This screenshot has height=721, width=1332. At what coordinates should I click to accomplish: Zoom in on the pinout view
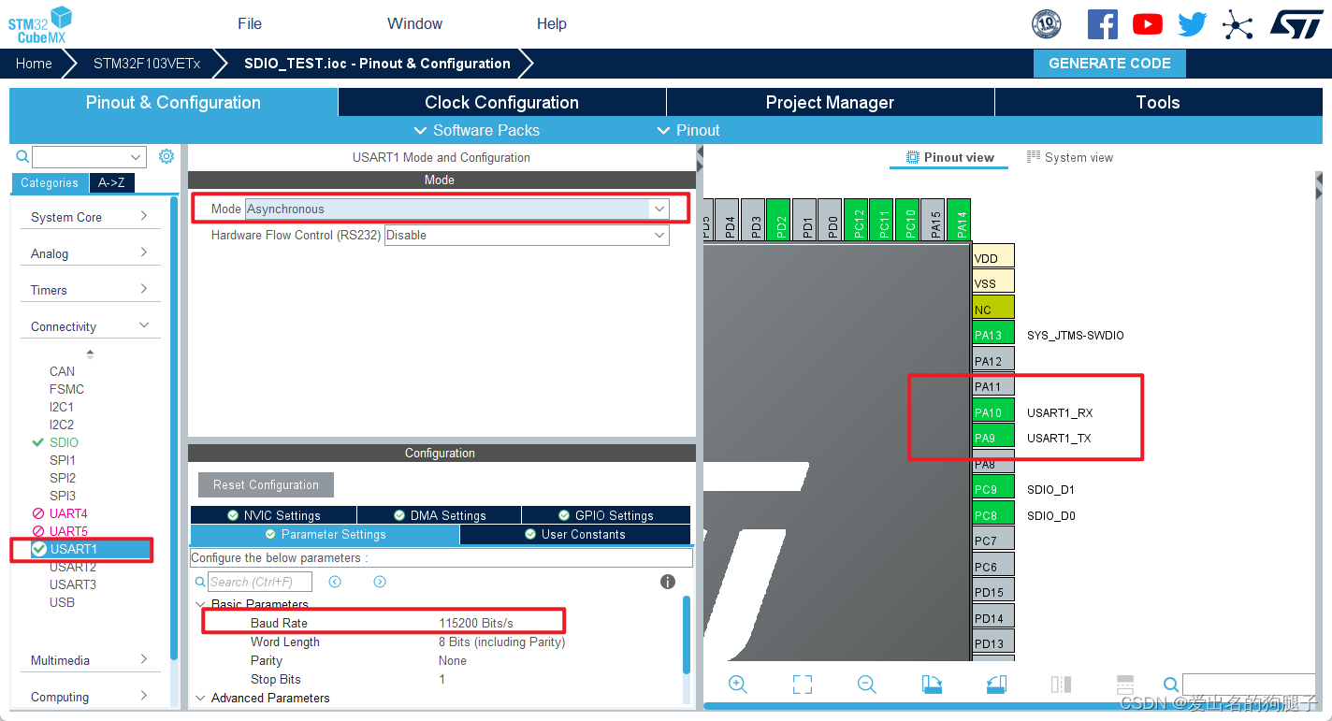(738, 685)
